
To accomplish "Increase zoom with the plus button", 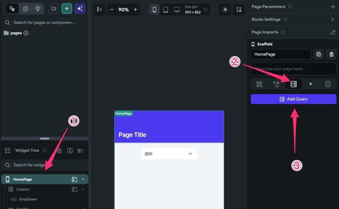I will click(x=135, y=10).
